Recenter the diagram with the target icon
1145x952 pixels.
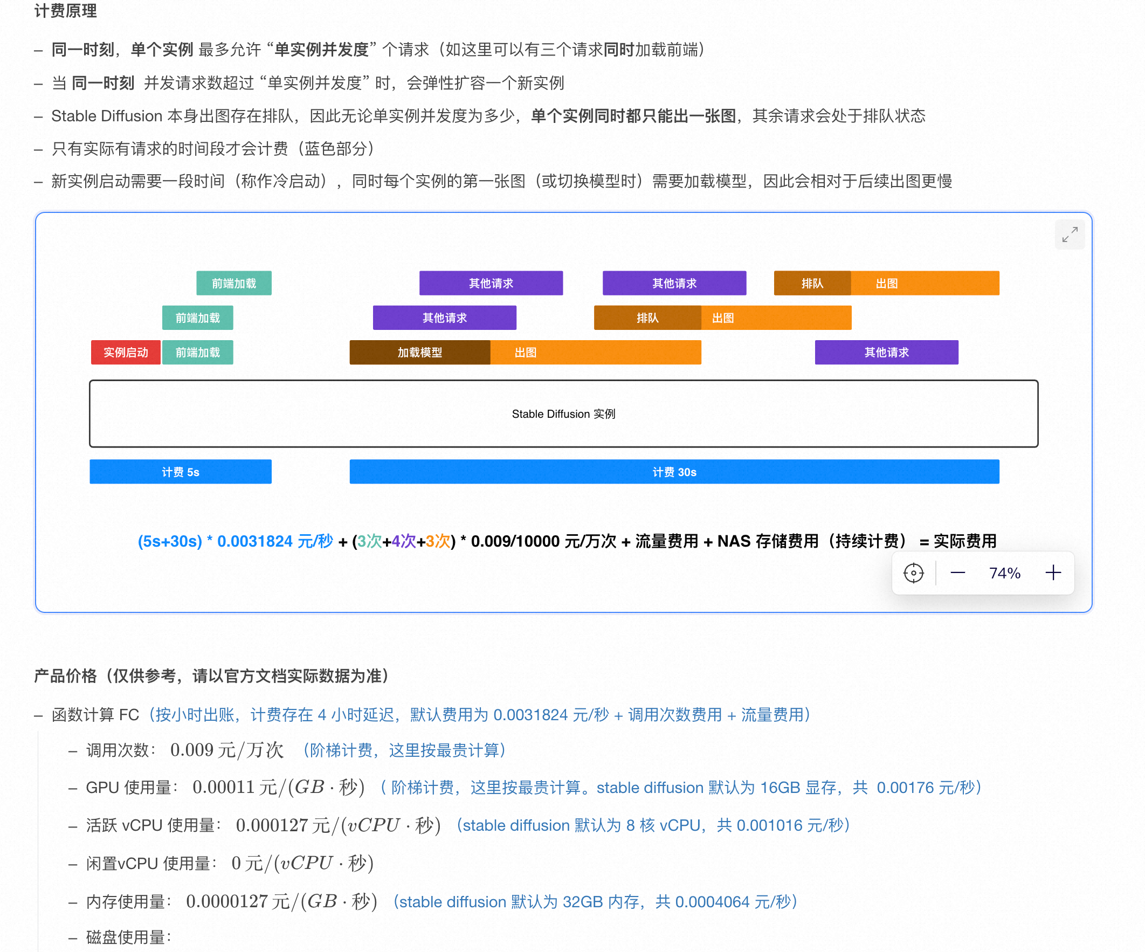click(x=913, y=573)
